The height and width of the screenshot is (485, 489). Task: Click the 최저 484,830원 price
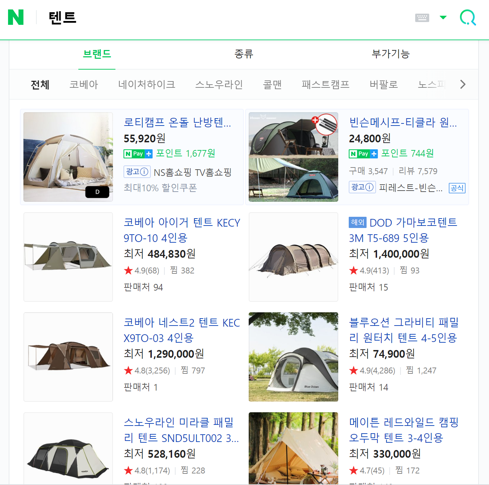pos(160,254)
